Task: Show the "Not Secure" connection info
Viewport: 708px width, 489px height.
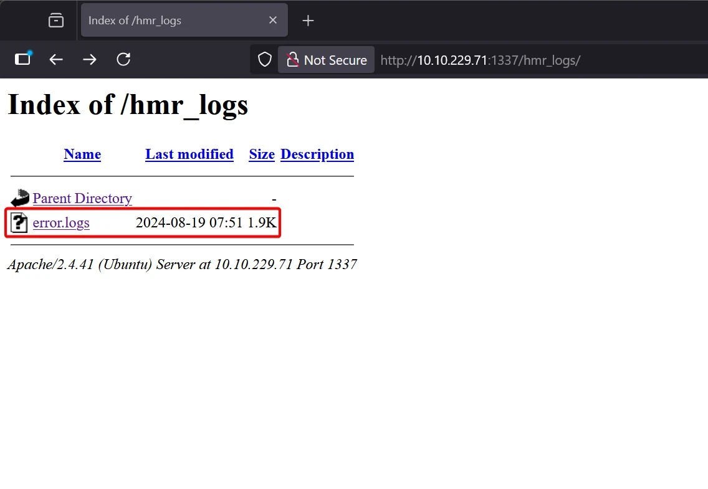Action: [x=327, y=60]
